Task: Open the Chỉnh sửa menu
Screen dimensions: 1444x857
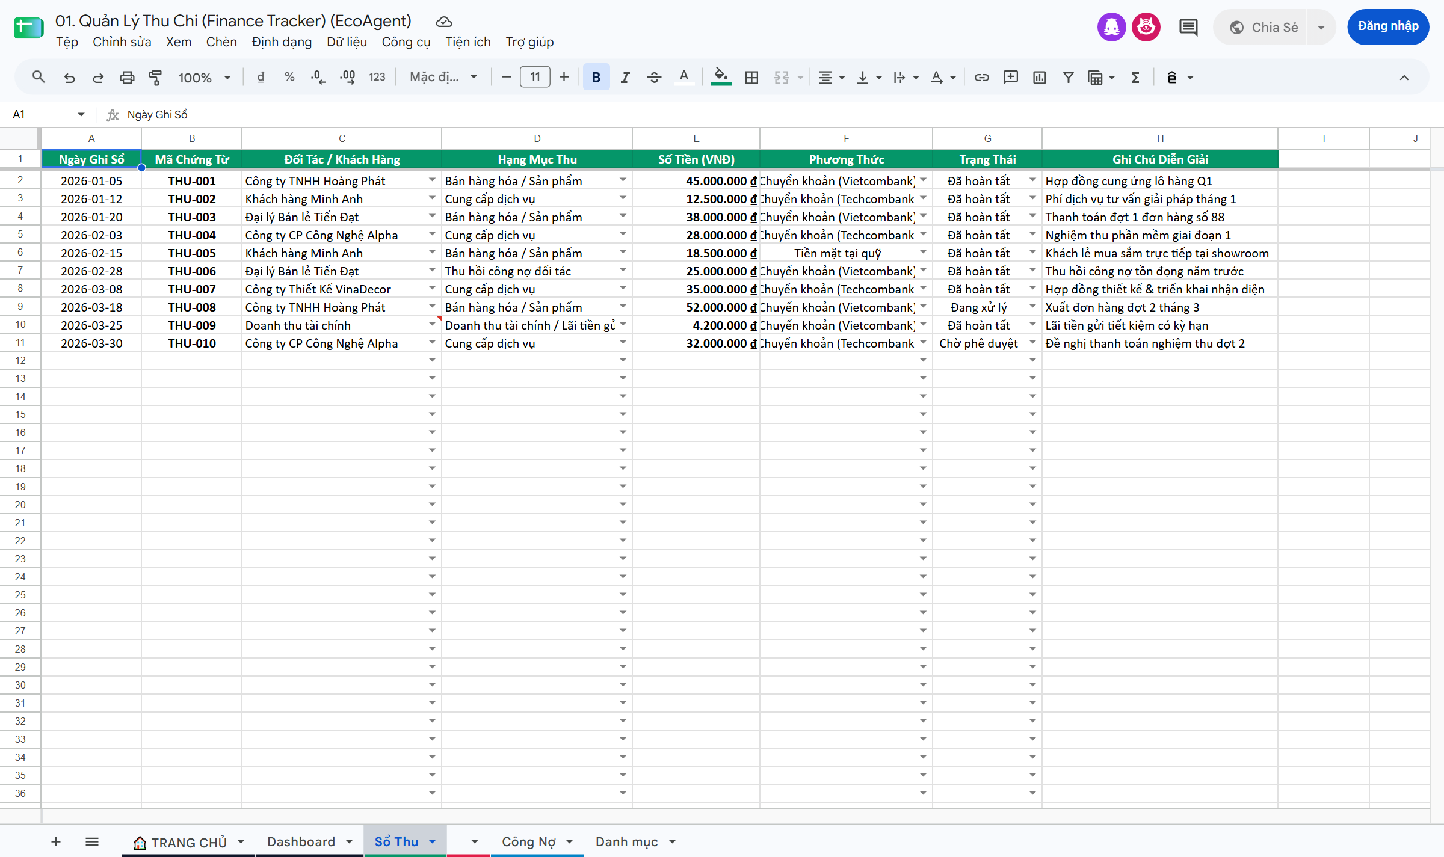Action: (122, 42)
